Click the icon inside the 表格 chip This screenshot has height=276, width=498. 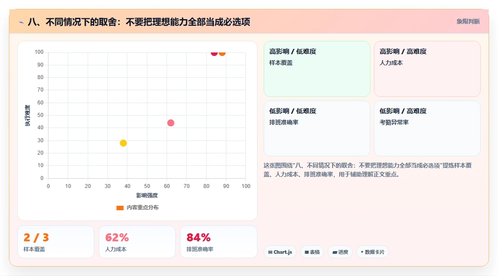click(307, 252)
